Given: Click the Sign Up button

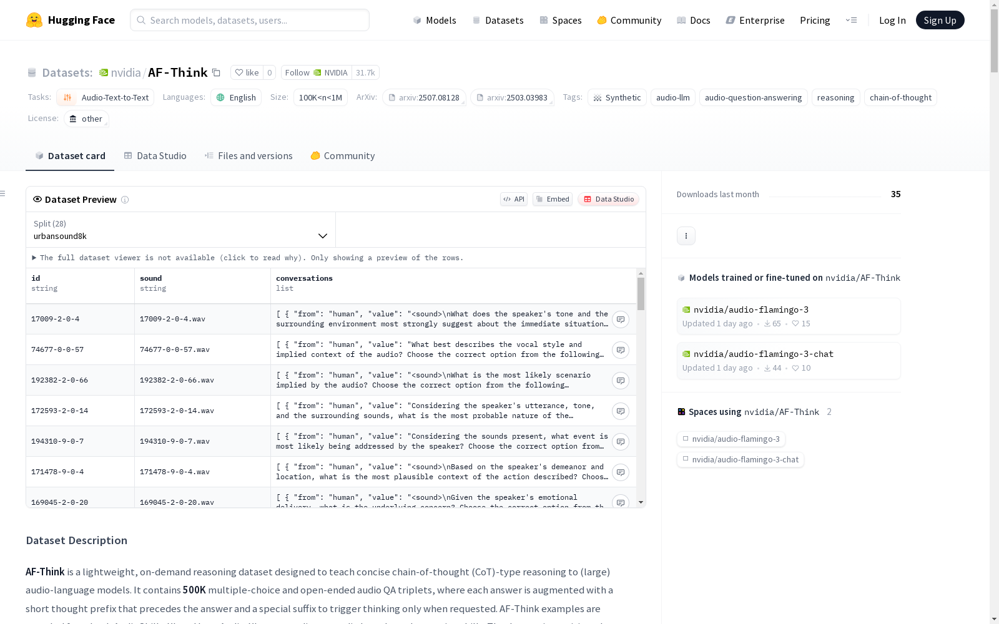Looking at the screenshot, I should pos(940,20).
